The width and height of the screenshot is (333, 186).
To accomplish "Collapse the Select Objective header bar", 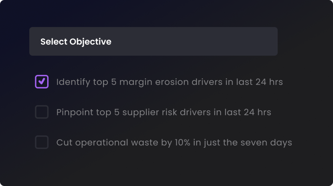I will pos(153,41).
